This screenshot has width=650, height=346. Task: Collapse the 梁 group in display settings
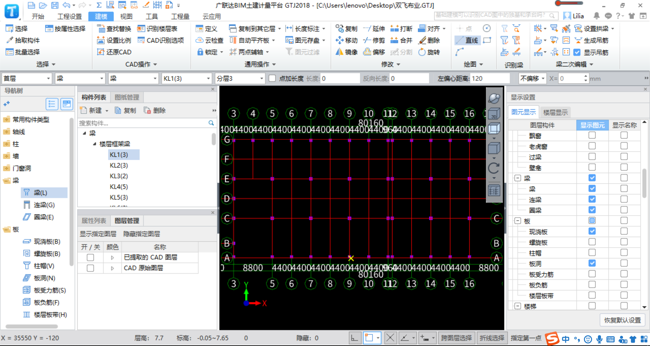pos(518,178)
